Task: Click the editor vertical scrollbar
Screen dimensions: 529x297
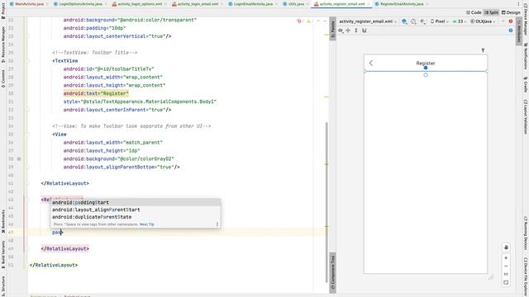Action: tap(326, 202)
